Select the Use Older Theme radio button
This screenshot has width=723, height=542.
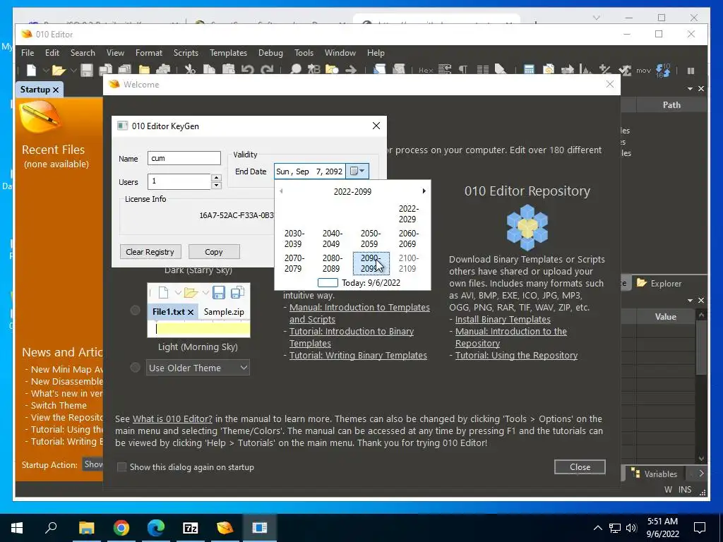(135, 367)
